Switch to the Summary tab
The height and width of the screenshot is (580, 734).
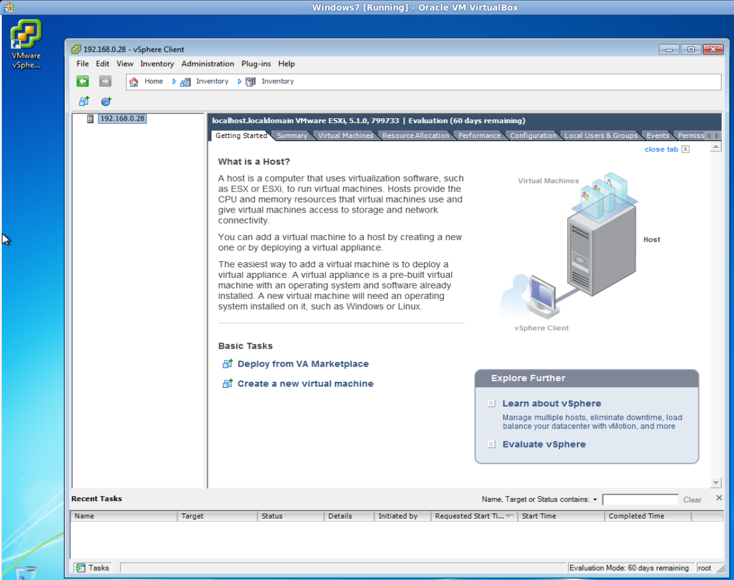[292, 136]
